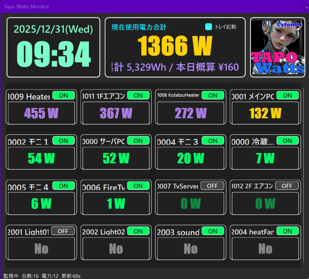Select the 2003 sound device card
This screenshot has height=279, width=309.
[190, 242]
